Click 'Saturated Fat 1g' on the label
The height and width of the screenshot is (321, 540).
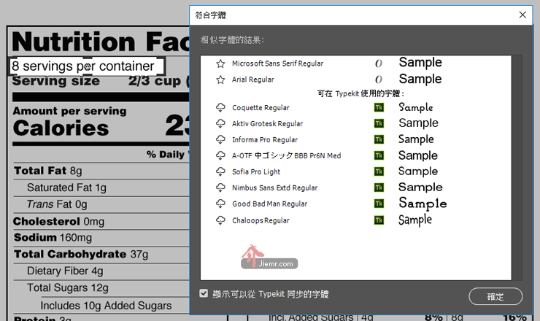[66, 187]
